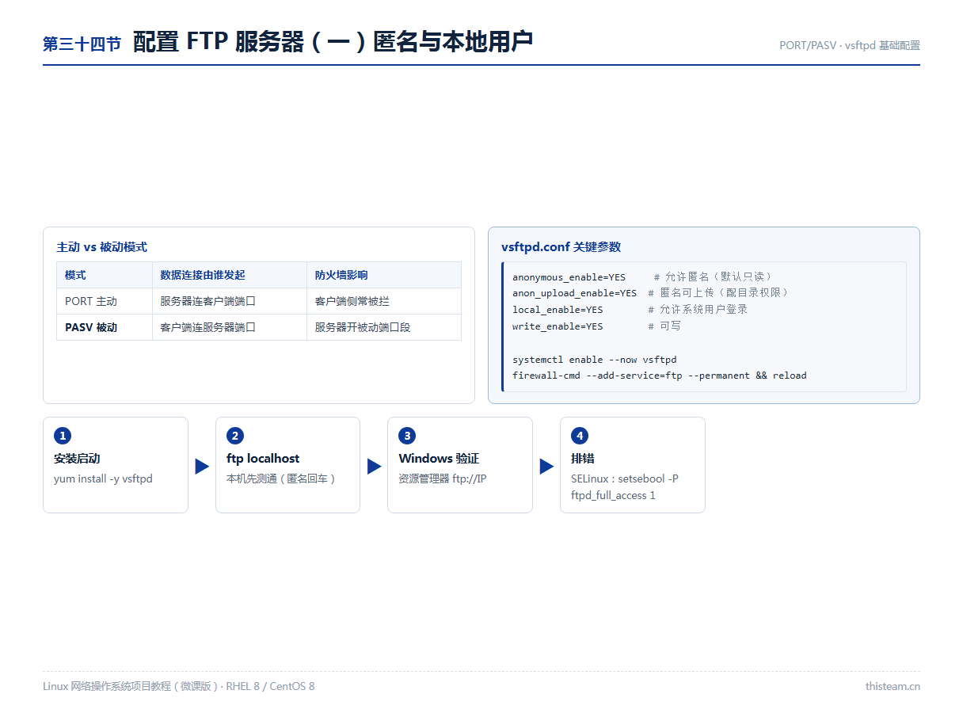This screenshot has height=713, width=963.
Task: Click the comment # 匿名可上传（配目录权限）
Action: click(x=718, y=293)
